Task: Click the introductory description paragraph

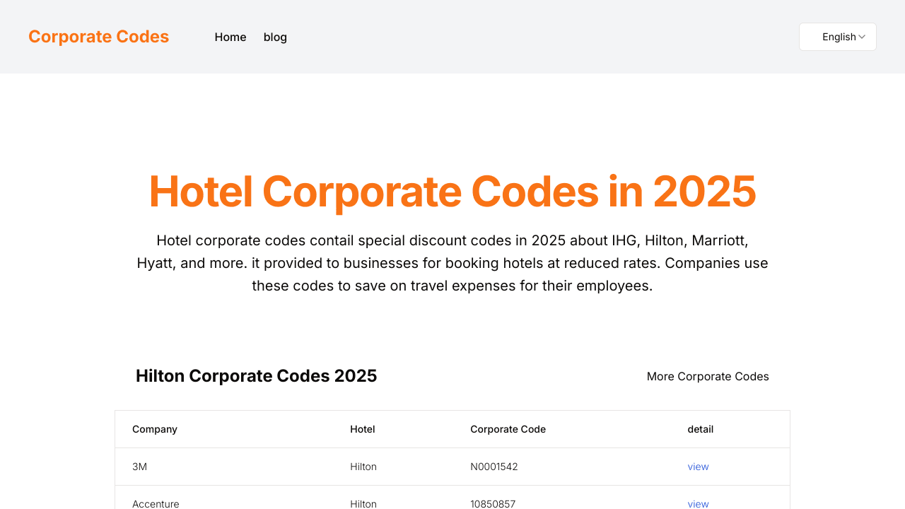Action: (x=452, y=262)
